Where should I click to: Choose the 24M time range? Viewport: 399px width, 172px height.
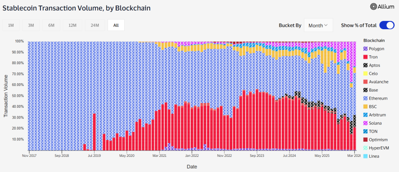[x=94, y=25]
